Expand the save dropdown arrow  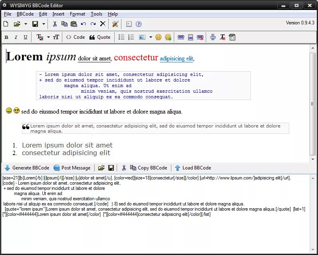coord(44,24)
